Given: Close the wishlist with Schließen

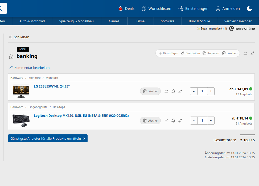Looking at the screenshot, I should 19,37.
